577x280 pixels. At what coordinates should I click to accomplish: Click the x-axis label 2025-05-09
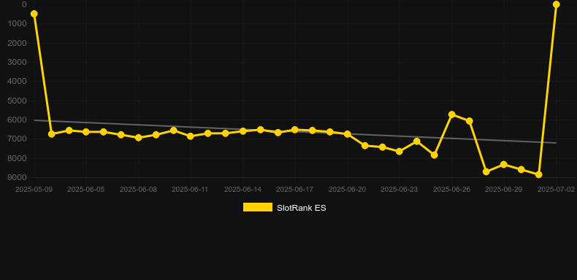coord(34,190)
